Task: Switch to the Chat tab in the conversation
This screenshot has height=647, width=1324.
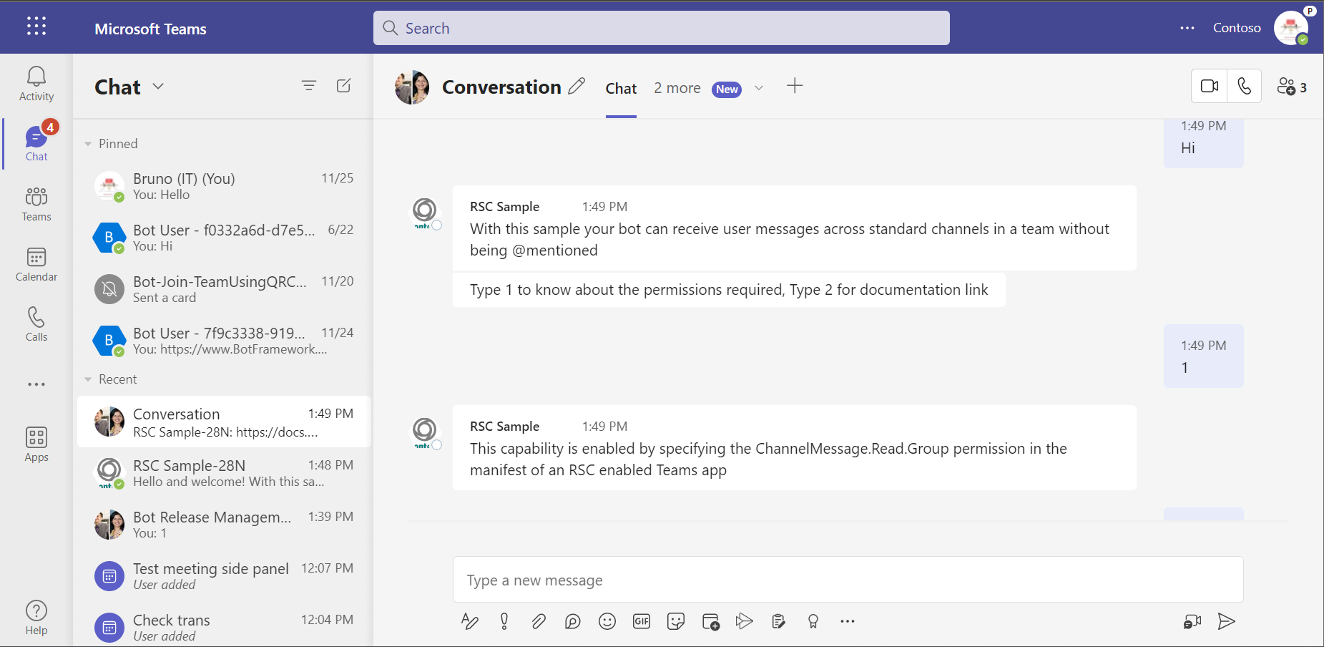Action: tap(621, 89)
